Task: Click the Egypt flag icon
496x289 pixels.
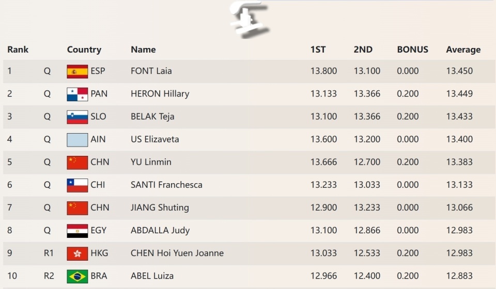Action: point(77,230)
